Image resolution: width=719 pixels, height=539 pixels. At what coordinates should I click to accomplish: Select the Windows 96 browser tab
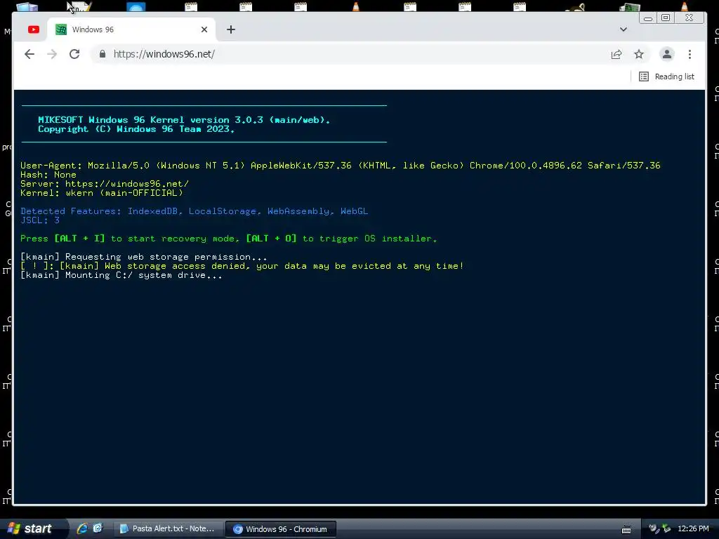(x=131, y=29)
